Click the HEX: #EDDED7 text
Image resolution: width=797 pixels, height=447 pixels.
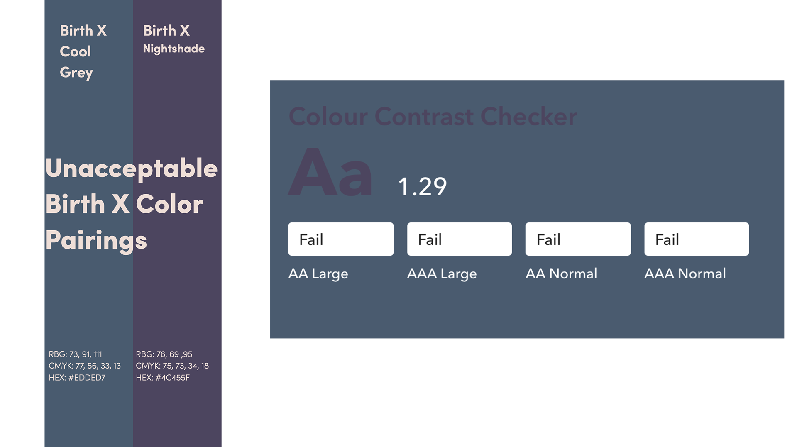coord(77,378)
